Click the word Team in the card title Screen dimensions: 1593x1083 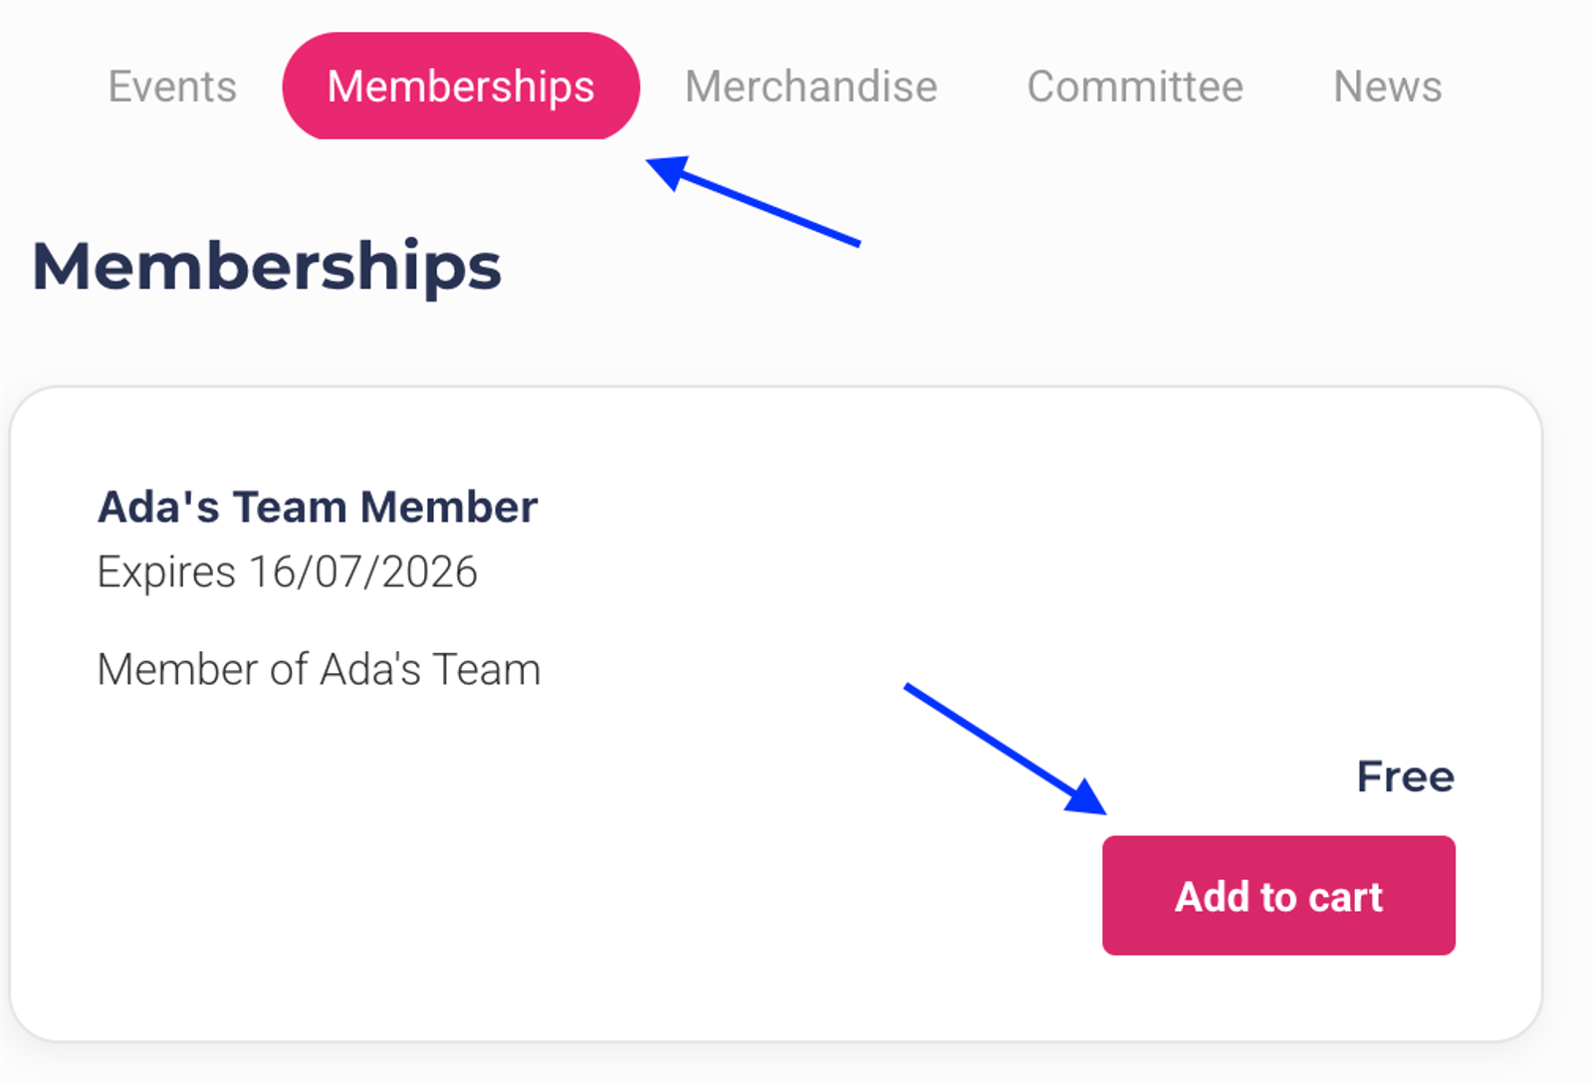[289, 507]
